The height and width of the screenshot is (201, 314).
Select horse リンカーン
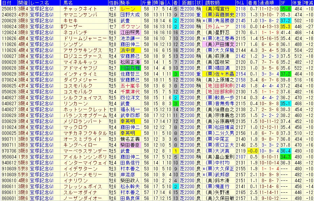75,103
